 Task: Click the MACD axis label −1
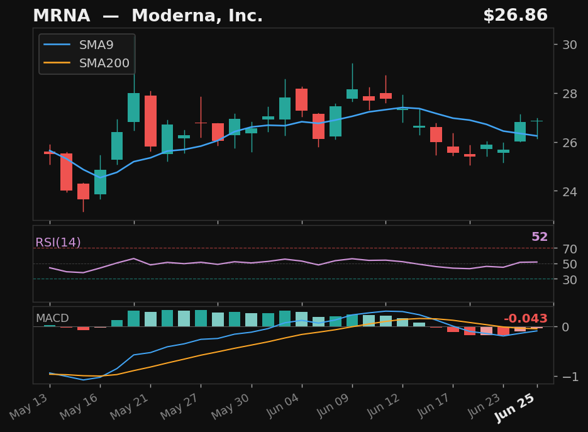pos(570,377)
